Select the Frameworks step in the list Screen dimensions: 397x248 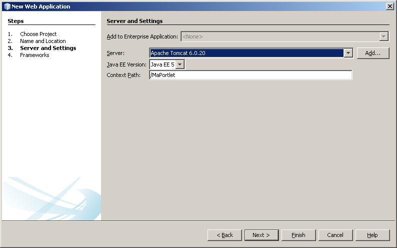34,55
